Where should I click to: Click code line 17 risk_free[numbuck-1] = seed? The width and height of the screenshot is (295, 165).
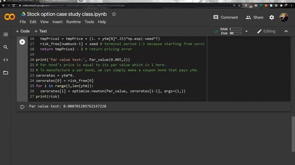click(122, 44)
